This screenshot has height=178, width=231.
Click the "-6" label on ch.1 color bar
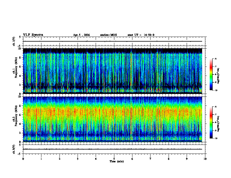tap(216, 59)
